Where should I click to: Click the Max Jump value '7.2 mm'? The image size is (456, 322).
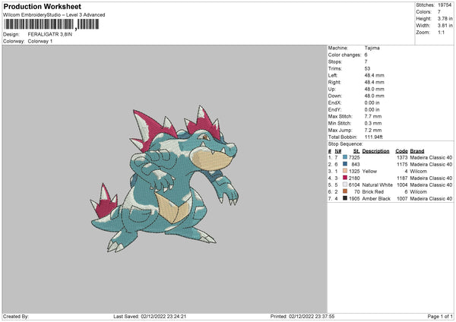pos(373,130)
